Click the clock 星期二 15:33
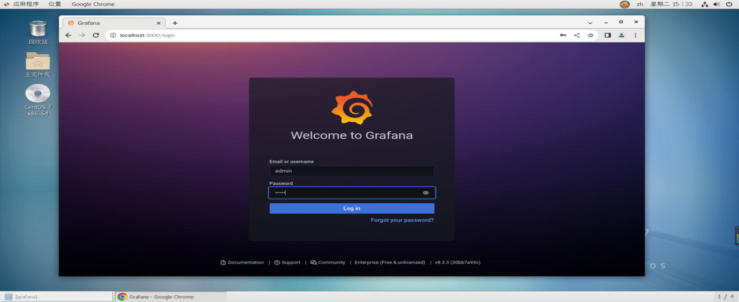 [671, 4]
